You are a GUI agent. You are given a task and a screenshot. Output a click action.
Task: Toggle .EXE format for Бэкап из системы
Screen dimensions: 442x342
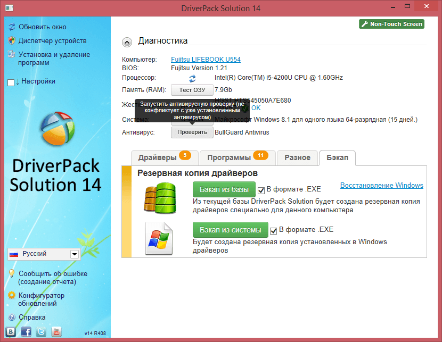(x=273, y=231)
